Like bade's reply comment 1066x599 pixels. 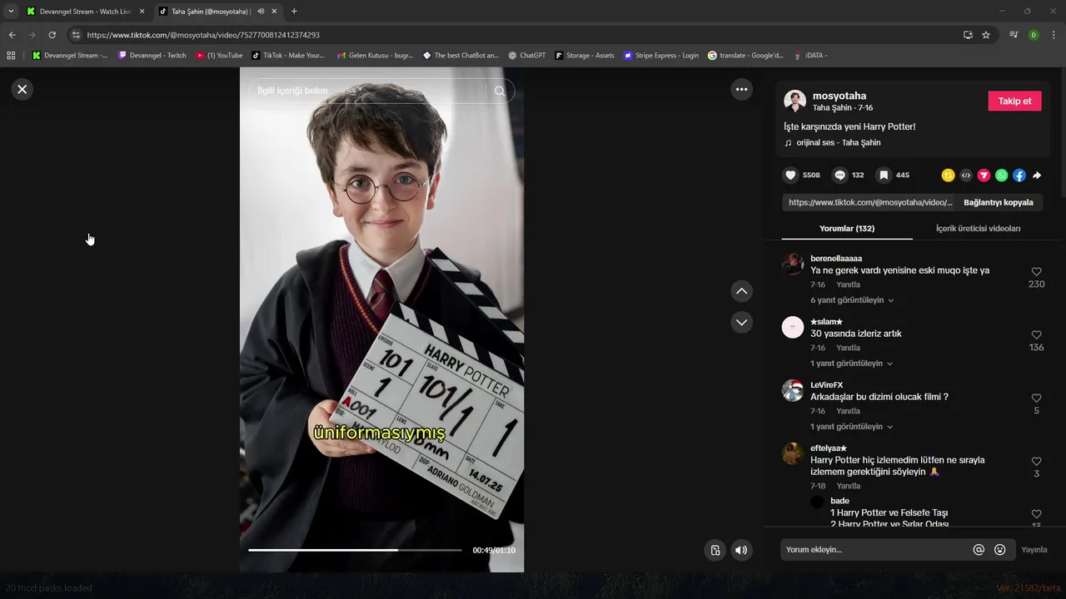1037,514
